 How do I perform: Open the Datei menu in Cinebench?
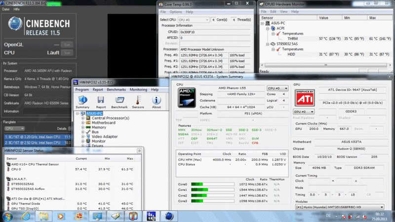pyautogui.click(x=6, y=9)
